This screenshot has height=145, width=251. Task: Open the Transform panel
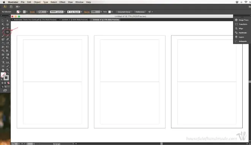241,24
